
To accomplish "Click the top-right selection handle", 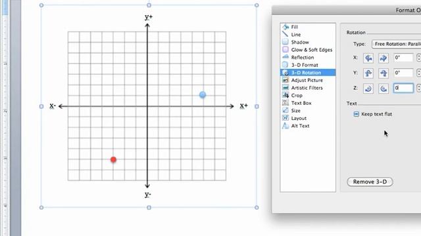I will (257, 5).
